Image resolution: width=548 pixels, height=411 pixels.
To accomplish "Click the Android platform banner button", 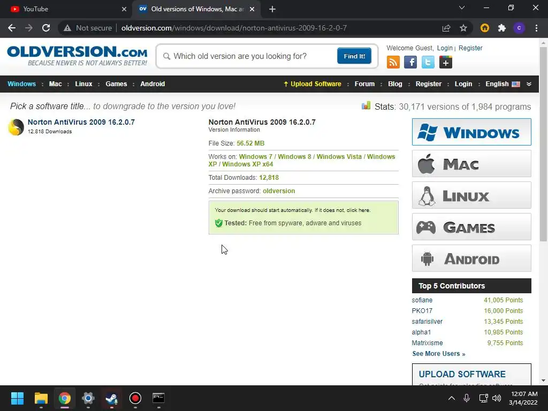I will 471,258.
